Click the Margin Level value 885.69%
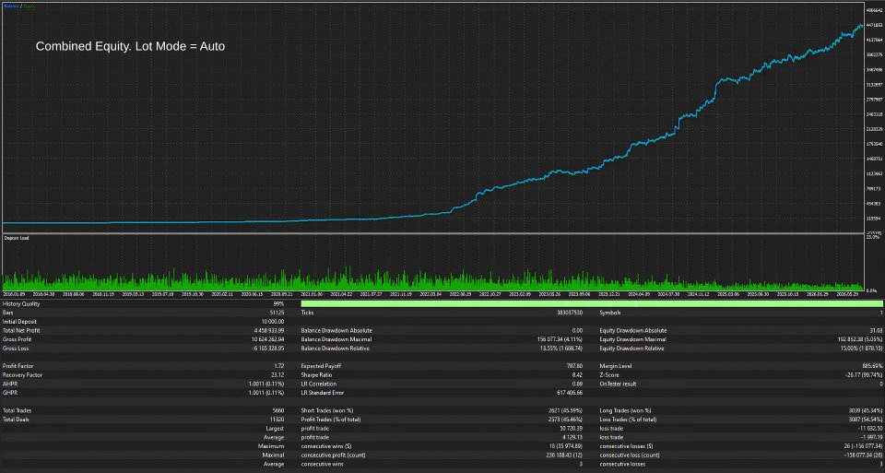This screenshot has width=885, height=473. 873,366
